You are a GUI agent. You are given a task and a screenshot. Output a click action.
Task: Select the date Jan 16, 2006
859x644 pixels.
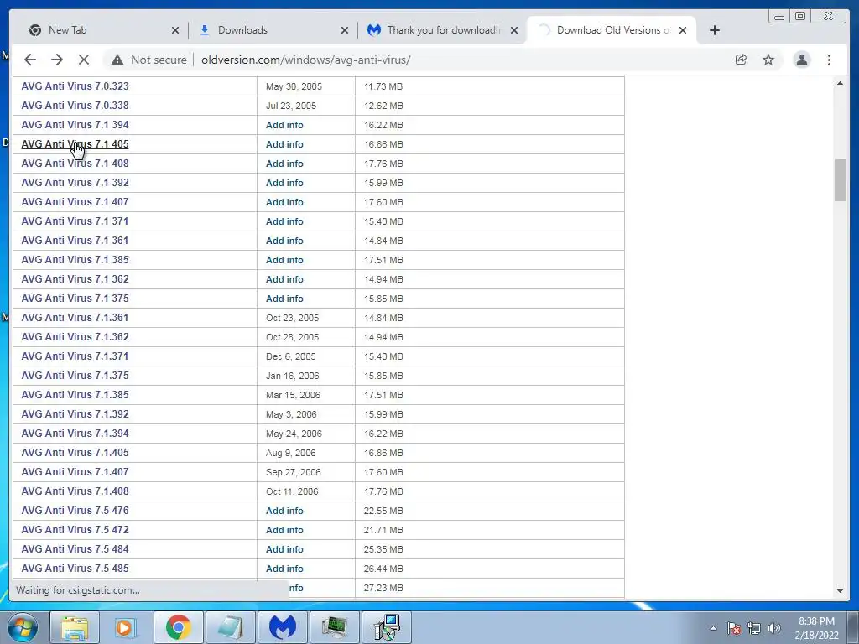coord(292,376)
